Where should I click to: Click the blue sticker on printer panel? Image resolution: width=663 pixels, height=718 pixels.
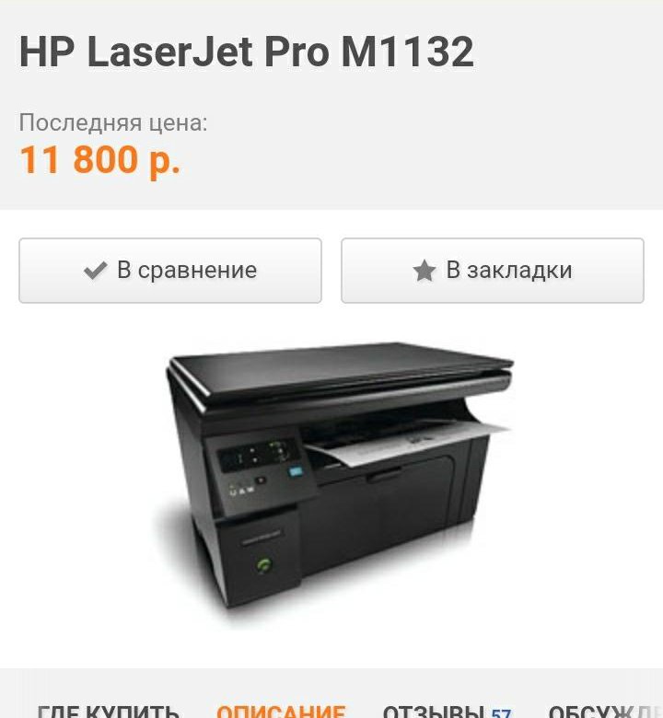[296, 471]
